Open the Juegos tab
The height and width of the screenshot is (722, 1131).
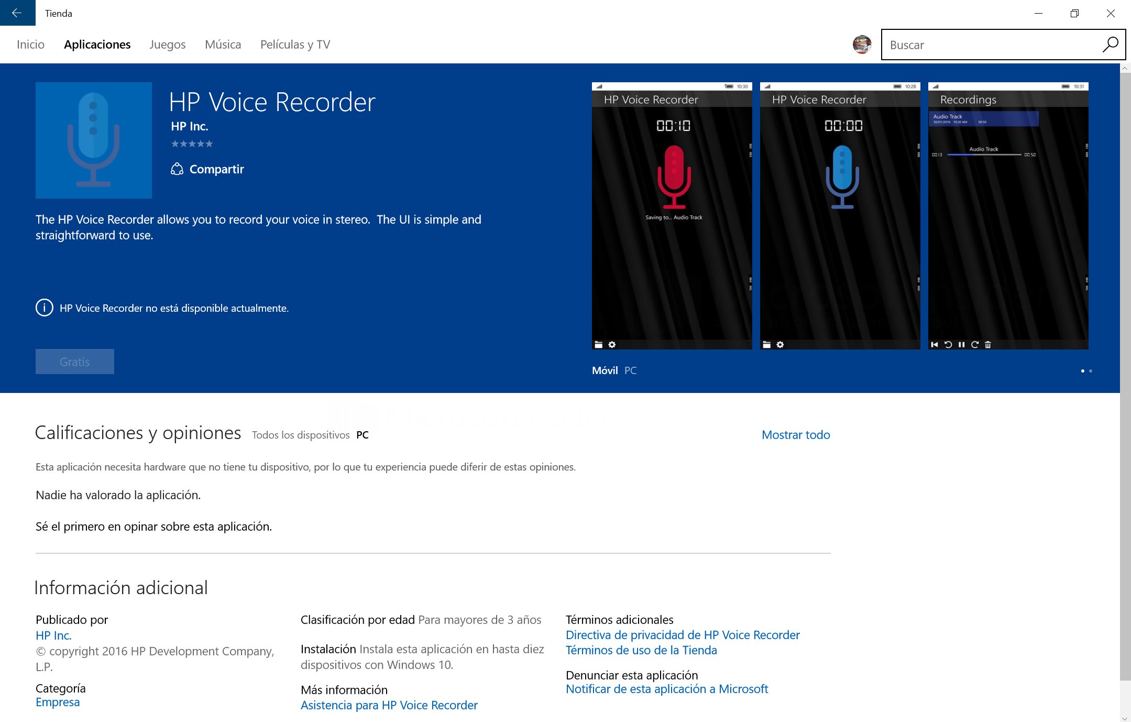pos(168,45)
